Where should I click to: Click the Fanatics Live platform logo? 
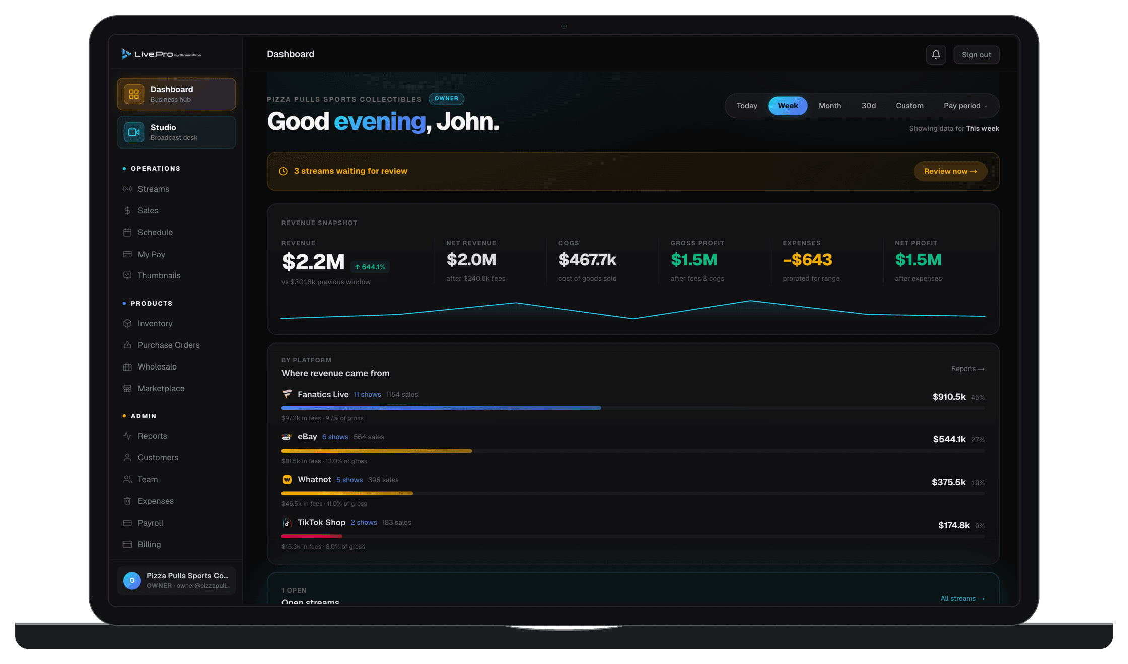point(287,394)
